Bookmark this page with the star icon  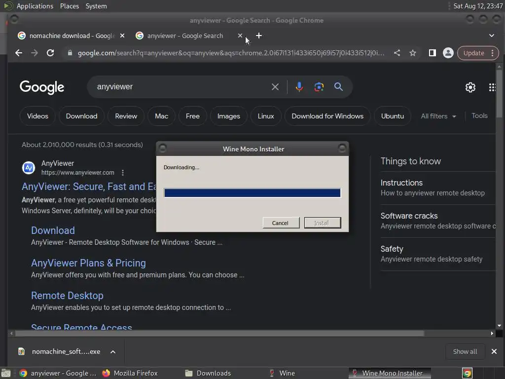click(413, 53)
